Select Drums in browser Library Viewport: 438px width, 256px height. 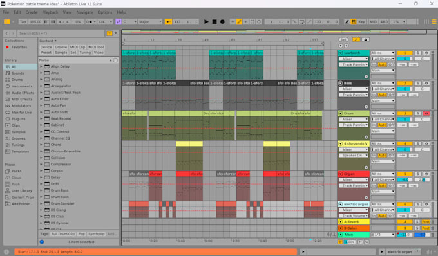click(x=17, y=80)
